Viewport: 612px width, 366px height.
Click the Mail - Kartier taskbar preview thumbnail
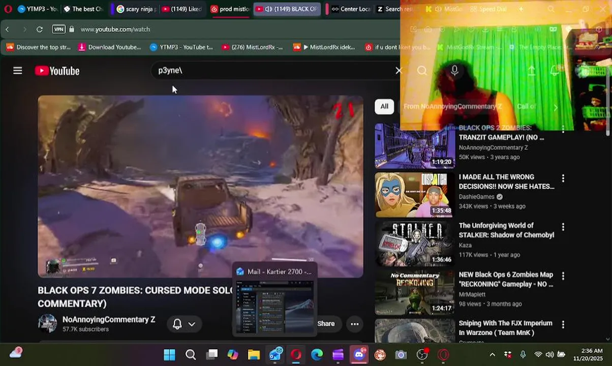275,299
